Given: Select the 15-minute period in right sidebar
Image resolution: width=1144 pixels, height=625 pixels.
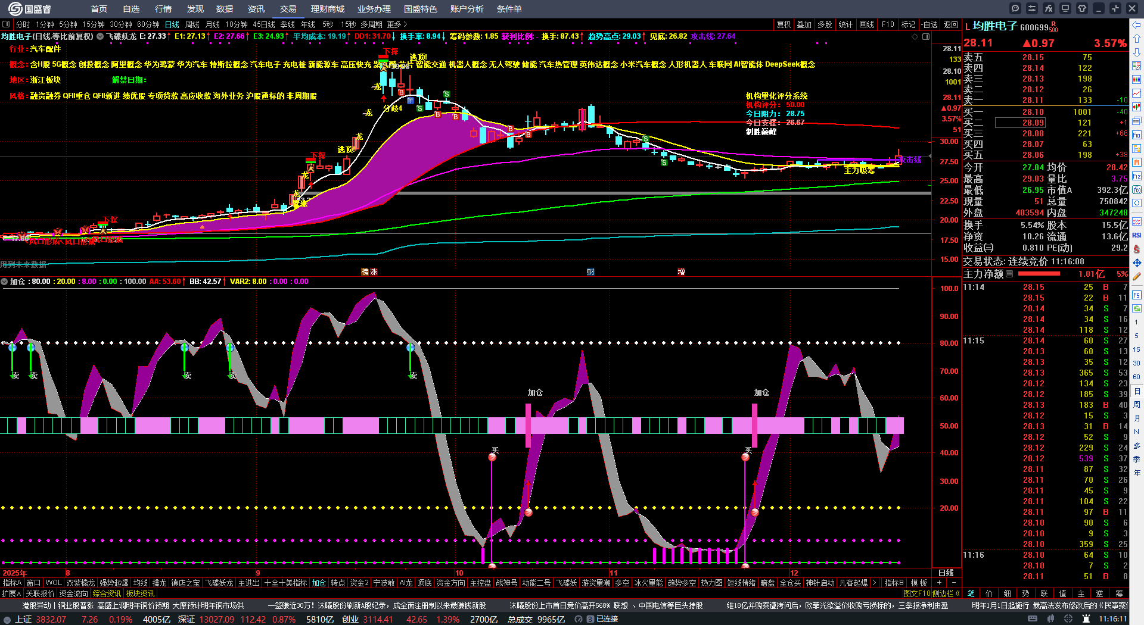Looking at the screenshot, I should [1137, 349].
